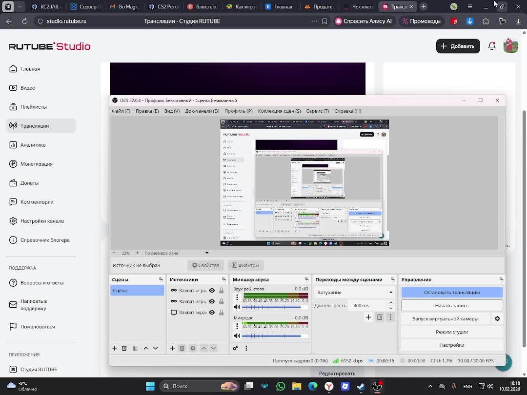Screen dimensions: 527x395
Task: Add a new scene with plus icon
Action: pos(115,348)
